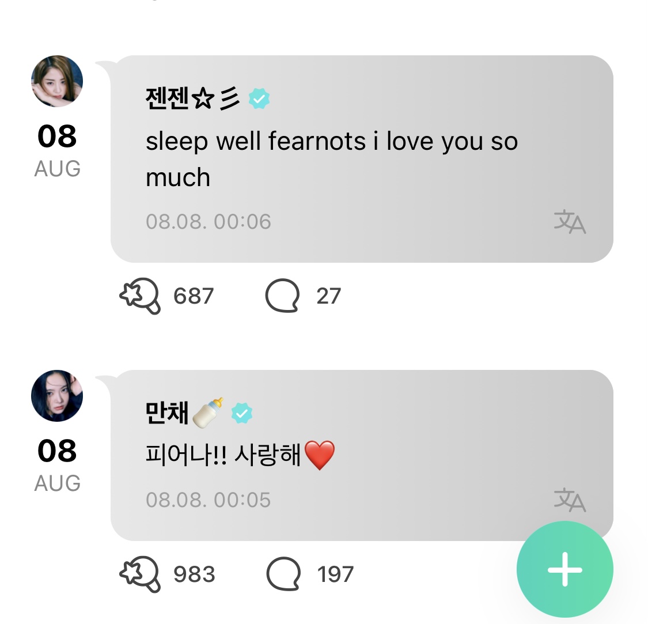648x624 pixels.
Task: Click the 687 like count
Action: [193, 296]
